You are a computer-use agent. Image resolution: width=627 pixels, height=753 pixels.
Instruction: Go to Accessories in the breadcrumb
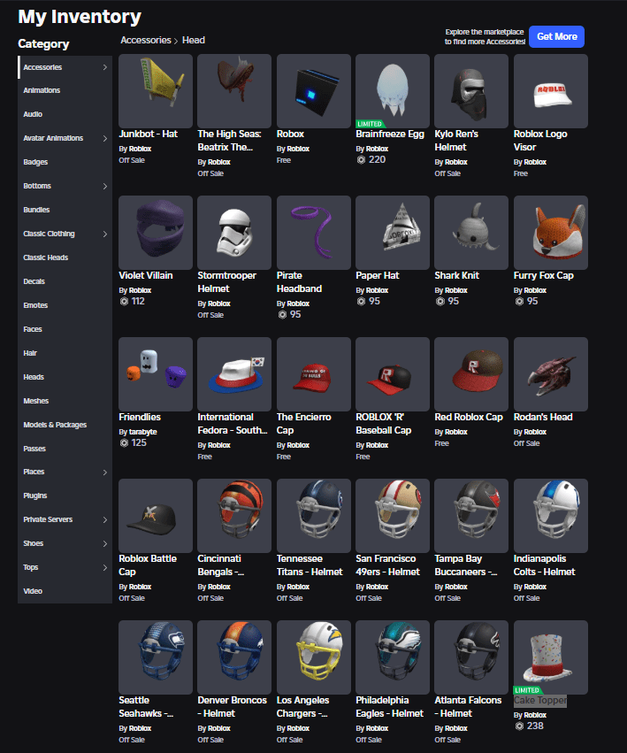(x=145, y=41)
